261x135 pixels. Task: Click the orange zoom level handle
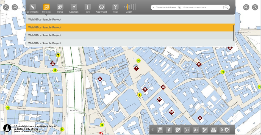[128, 7]
